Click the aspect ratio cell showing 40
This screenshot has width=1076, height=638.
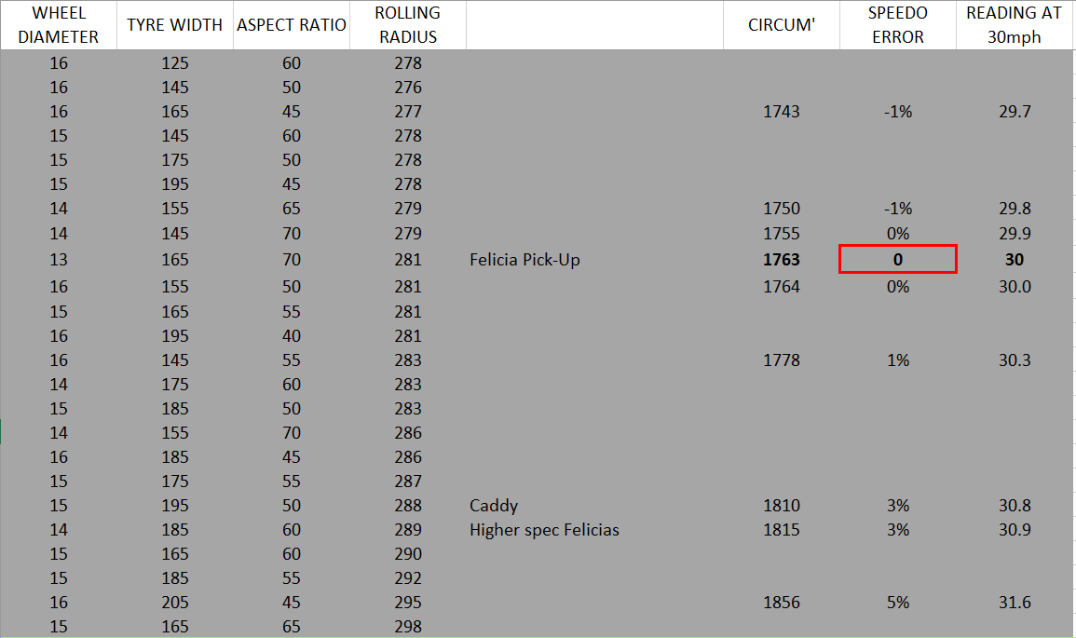pos(292,336)
